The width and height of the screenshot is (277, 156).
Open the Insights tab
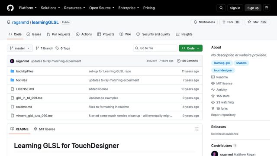click(184, 34)
